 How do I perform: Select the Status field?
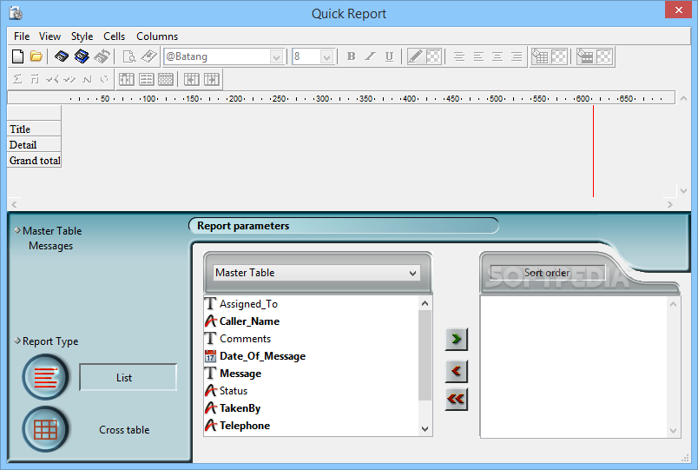[x=312, y=391]
